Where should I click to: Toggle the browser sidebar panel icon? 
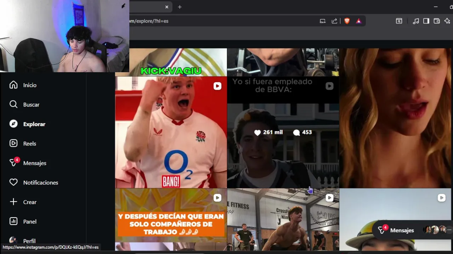426,21
